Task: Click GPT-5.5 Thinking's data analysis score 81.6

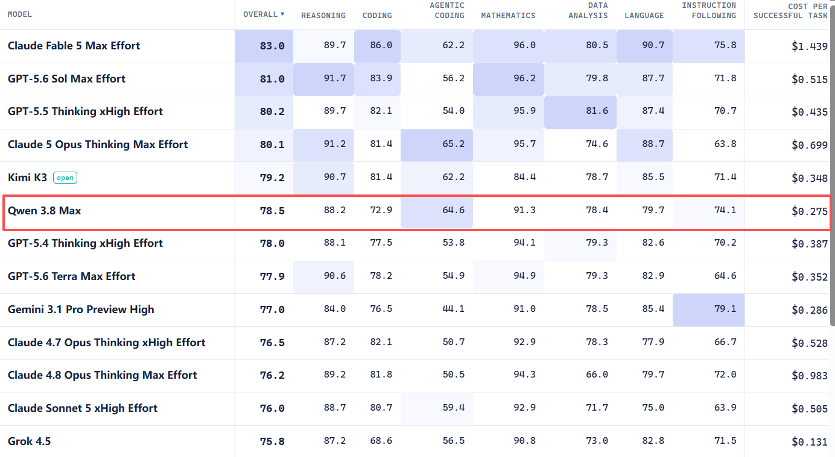Action: [597, 111]
